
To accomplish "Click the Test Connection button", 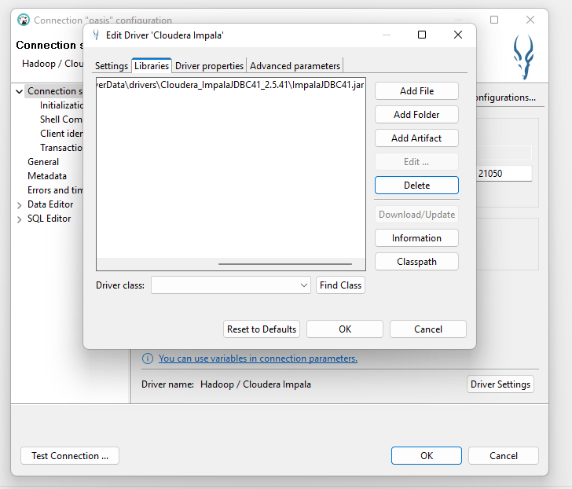I will (70, 456).
